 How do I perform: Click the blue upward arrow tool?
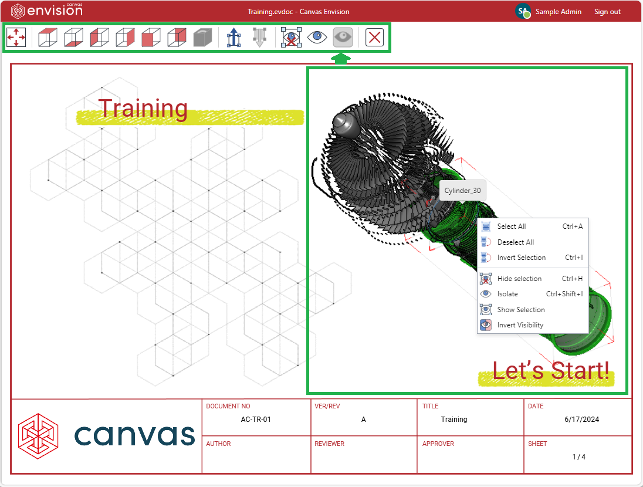[233, 37]
